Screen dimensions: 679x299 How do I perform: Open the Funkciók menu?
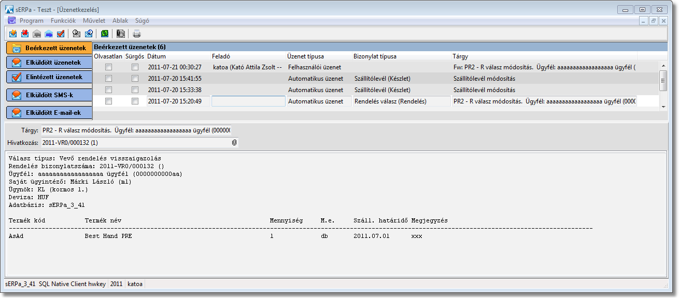(63, 21)
